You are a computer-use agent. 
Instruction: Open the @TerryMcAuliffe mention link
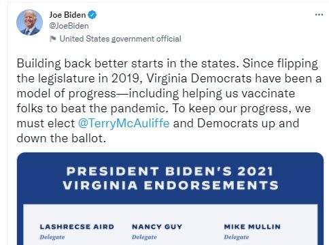tap(124, 123)
